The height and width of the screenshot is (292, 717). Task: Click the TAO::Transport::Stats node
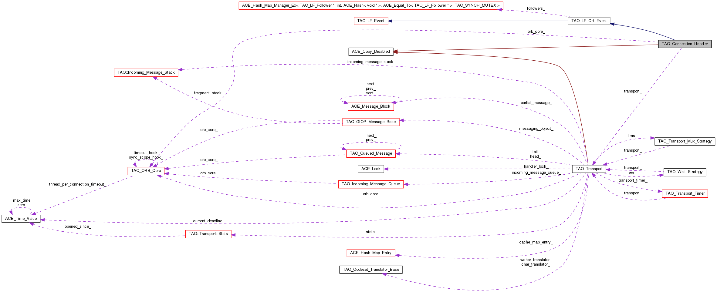point(208,234)
